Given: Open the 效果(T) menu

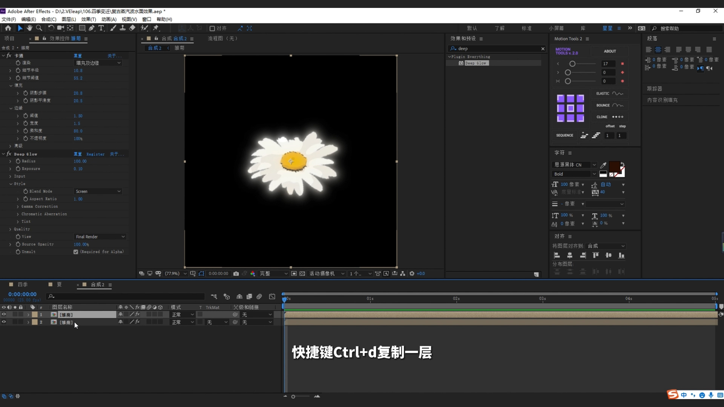Looking at the screenshot, I should [89, 19].
